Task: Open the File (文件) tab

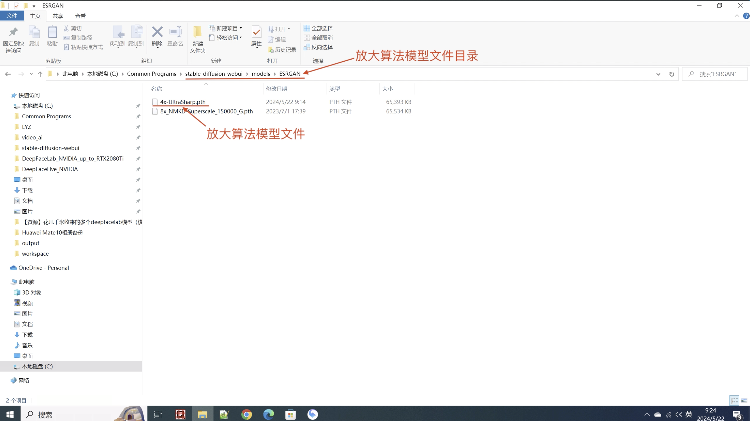Action: point(12,16)
